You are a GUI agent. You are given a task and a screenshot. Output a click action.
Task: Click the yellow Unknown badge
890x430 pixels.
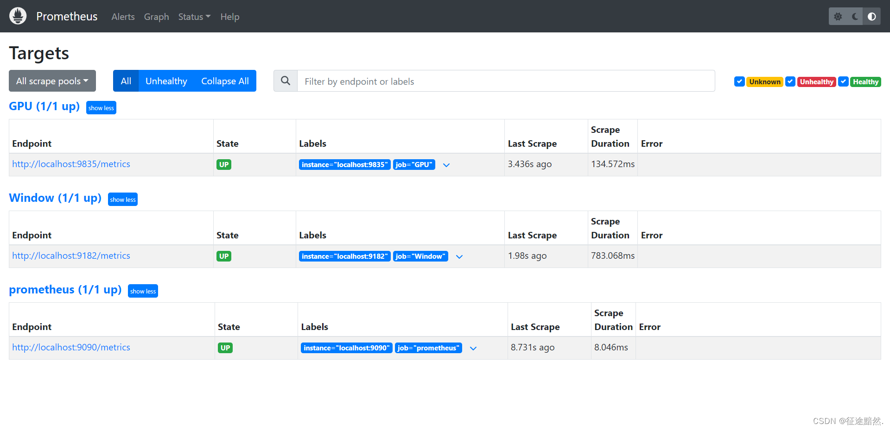(765, 82)
